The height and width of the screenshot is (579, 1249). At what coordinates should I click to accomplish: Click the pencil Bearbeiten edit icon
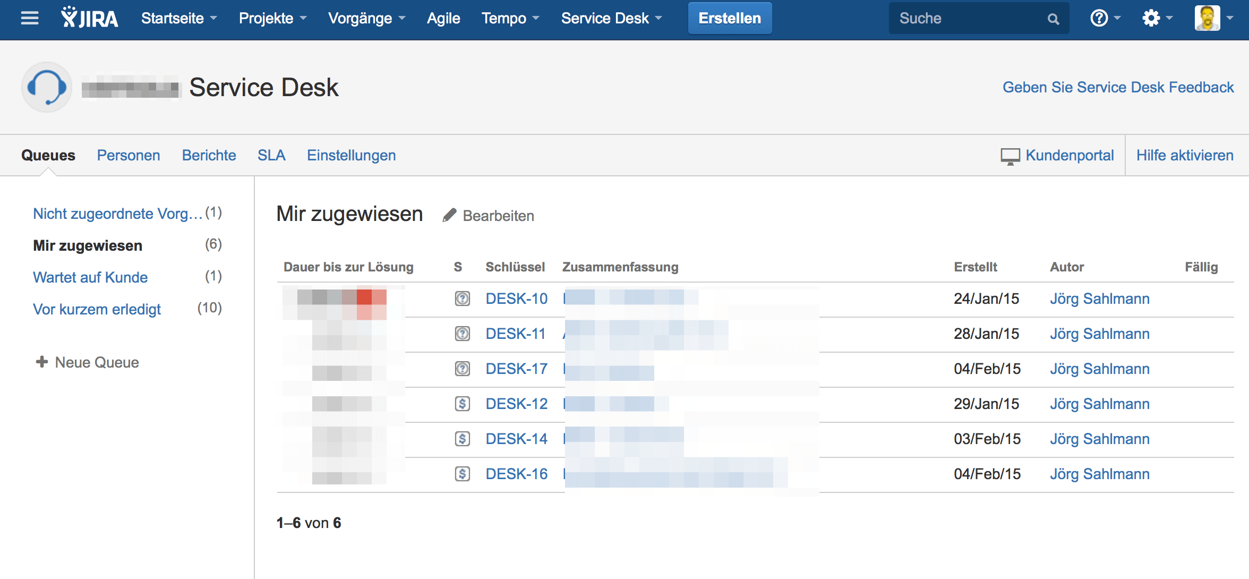click(449, 215)
